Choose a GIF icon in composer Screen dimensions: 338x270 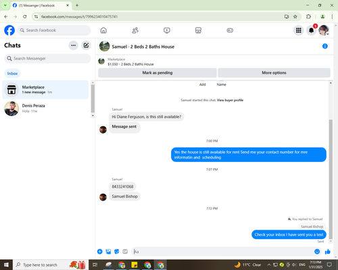tap(125, 252)
